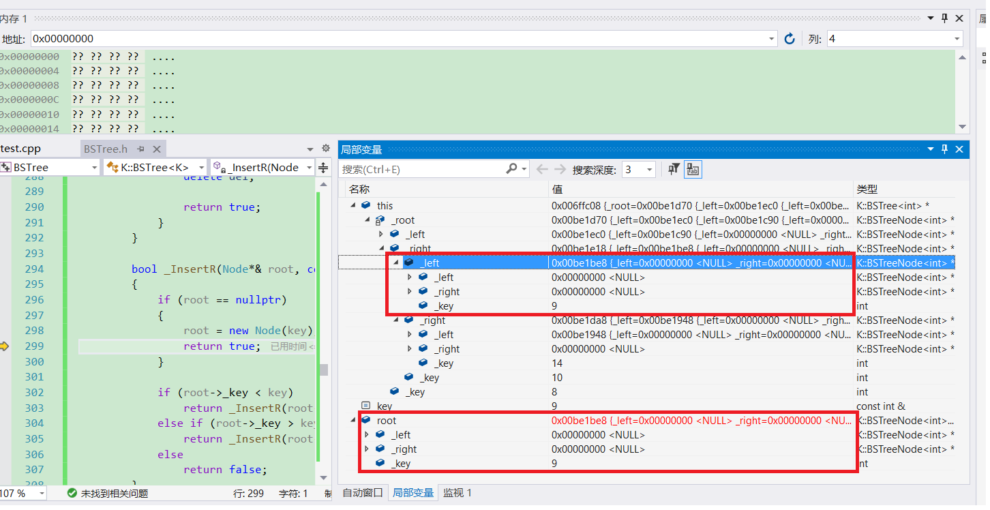Click the green check no-issues status icon
Screen dimensions: 990x510
click(72, 493)
